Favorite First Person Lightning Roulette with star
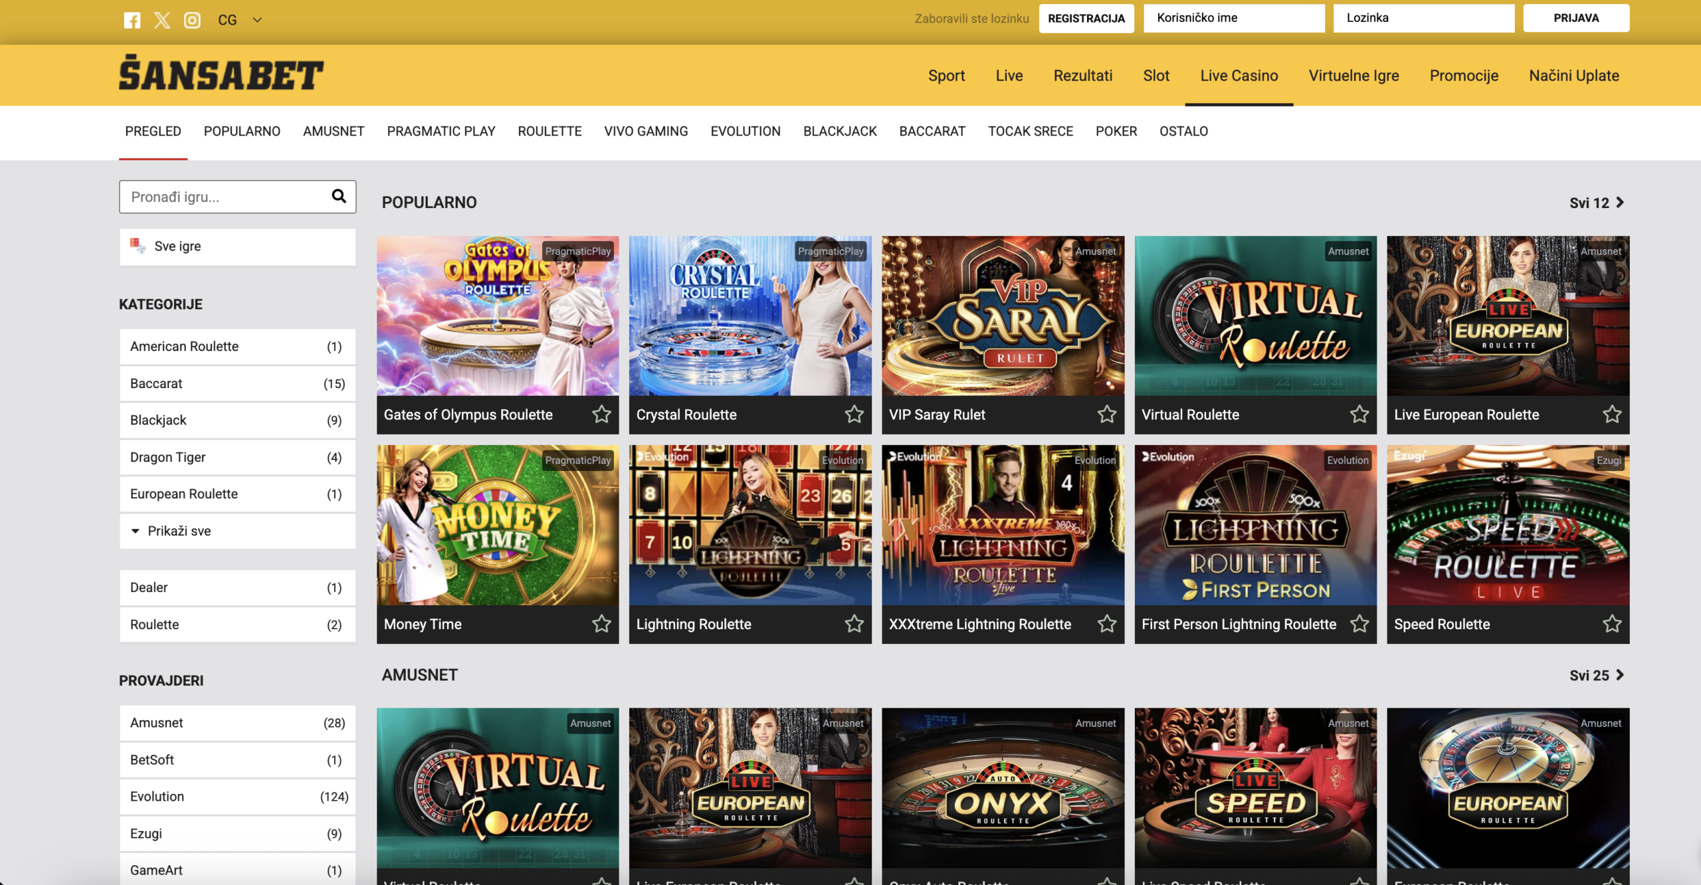The image size is (1701, 885). point(1359,624)
